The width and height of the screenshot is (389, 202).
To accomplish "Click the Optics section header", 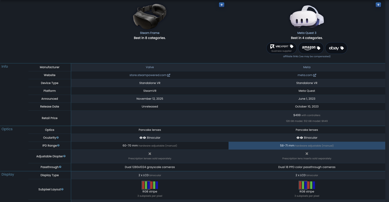I will click(x=7, y=129).
